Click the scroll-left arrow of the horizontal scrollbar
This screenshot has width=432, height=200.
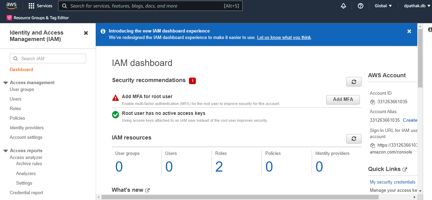pyautogui.click(x=98, y=197)
